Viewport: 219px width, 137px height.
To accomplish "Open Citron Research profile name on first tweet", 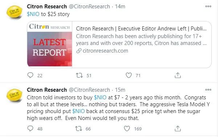I will [47, 7].
